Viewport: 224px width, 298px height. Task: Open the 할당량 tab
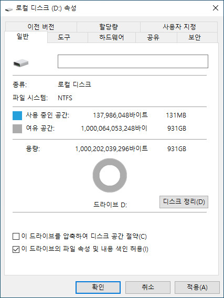(x=109, y=27)
